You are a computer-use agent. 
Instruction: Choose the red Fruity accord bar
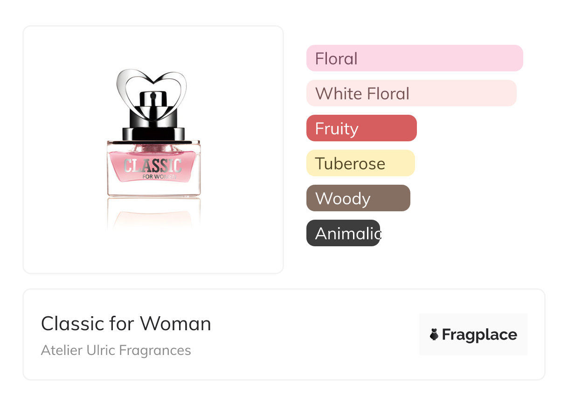pyautogui.click(x=361, y=128)
